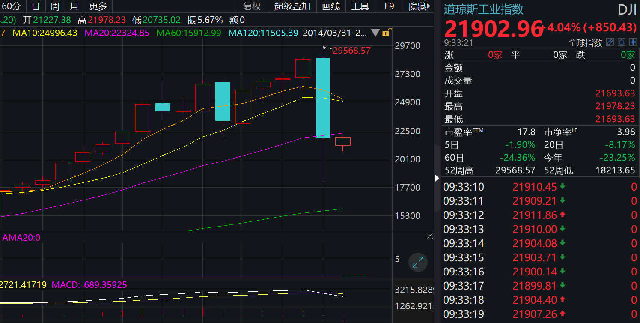The height and width of the screenshot is (323, 640).
Task: Click the 全球指数 category link
Action: click(x=585, y=42)
